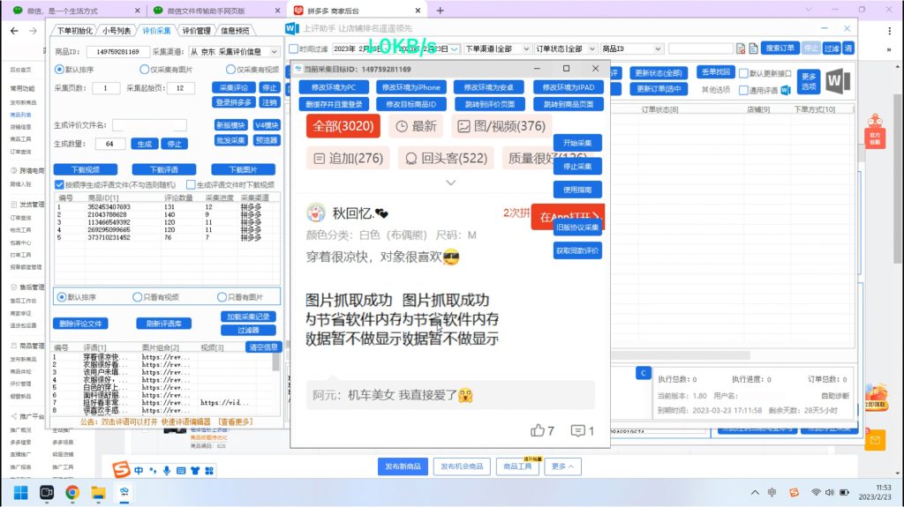Open the 下单渠道|全部 dropdown
Image resolution: width=904 pixels, height=507 pixels.
497,49
